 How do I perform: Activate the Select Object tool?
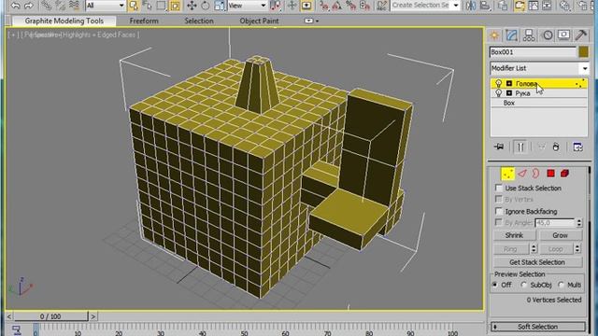pyautogui.click(x=134, y=6)
